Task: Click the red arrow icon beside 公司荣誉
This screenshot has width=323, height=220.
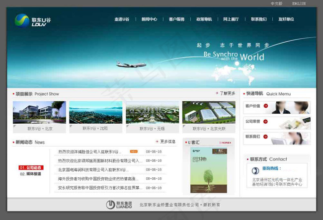Action: click(265, 121)
